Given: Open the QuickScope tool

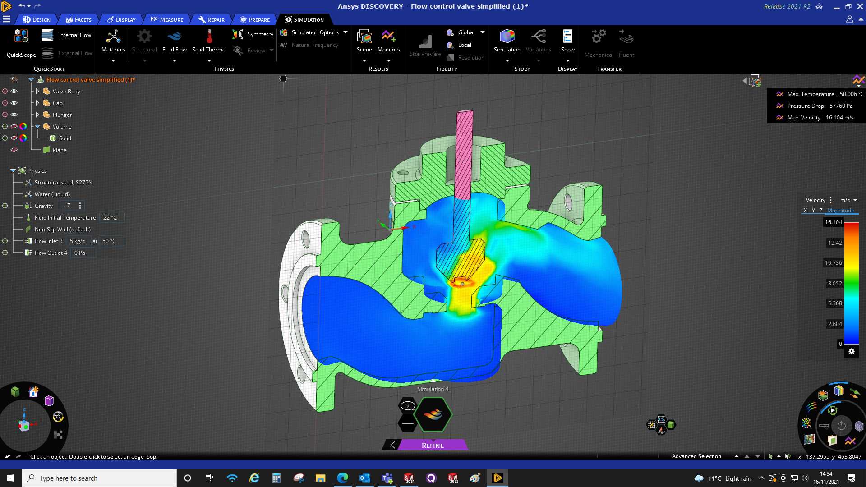Looking at the screenshot, I should tap(21, 43).
